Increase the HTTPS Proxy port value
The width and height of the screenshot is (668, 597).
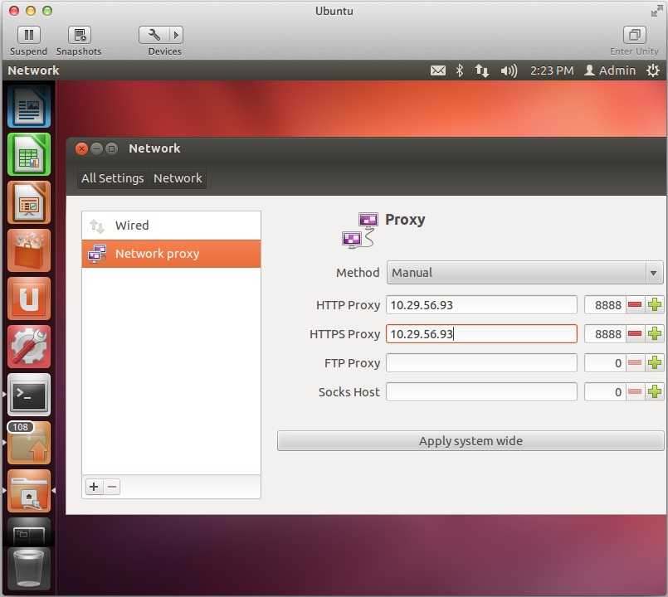pos(655,334)
